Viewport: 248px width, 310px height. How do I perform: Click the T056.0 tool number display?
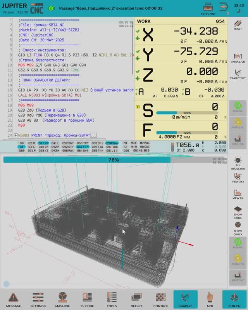pyautogui.click(x=188, y=145)
